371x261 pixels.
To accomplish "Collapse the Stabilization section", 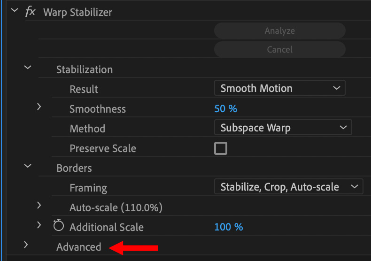I will click(28, 68).
